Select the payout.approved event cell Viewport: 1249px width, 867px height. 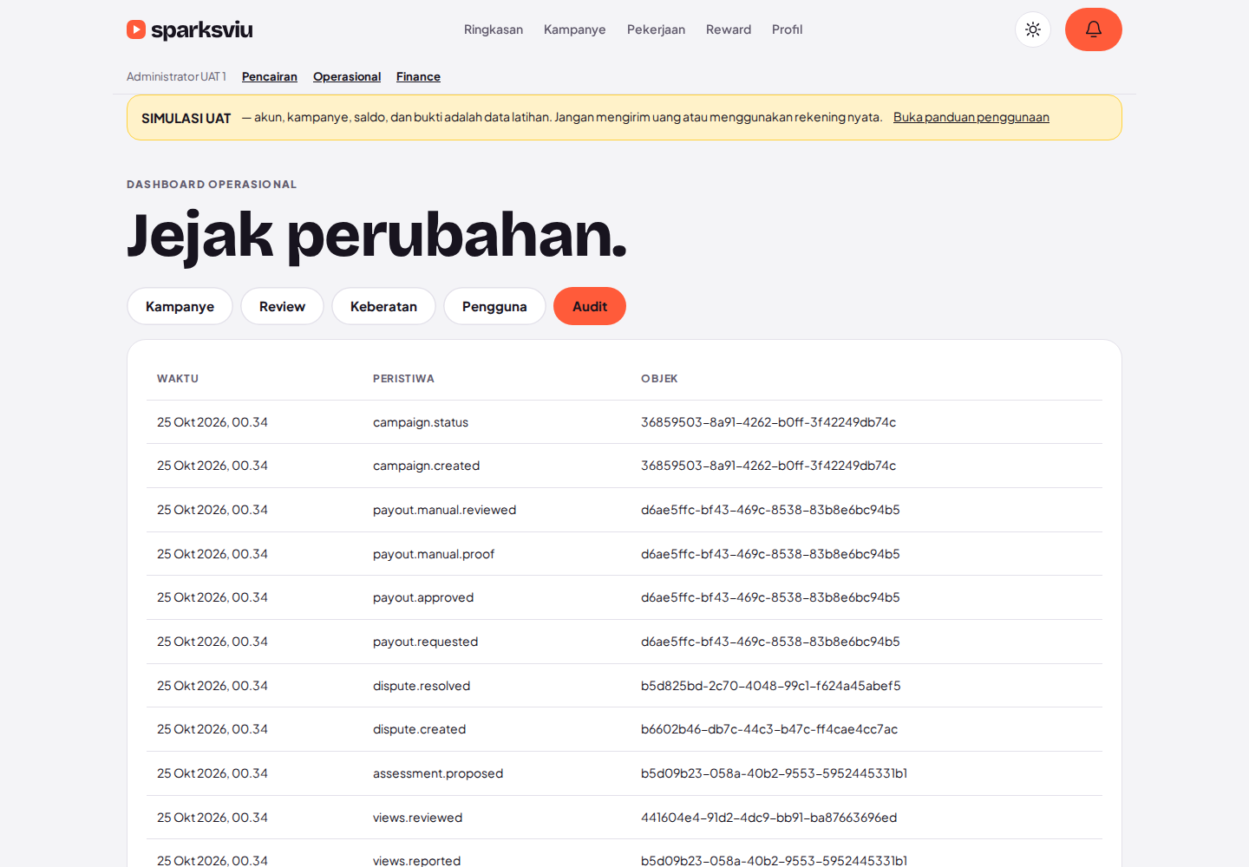pyautogui.click(x=423, y=597)
